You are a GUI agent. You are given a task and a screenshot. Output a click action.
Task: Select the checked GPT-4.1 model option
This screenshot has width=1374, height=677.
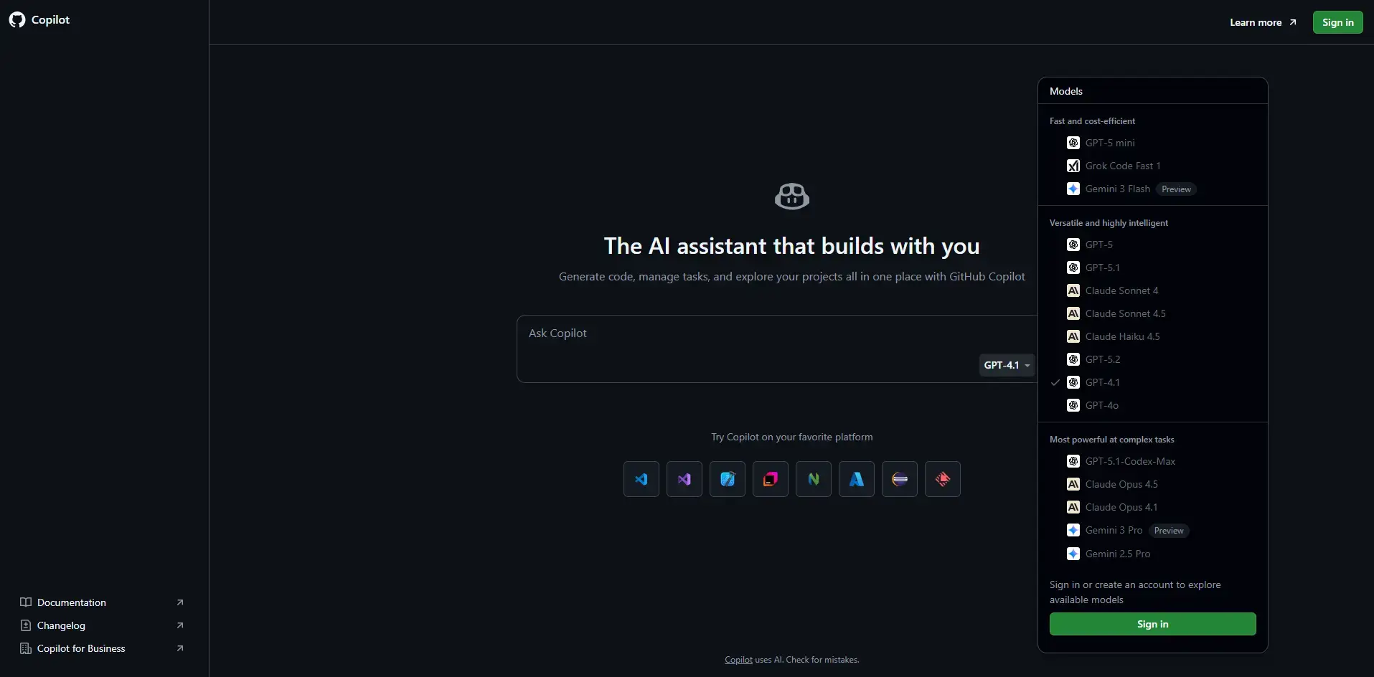coord(1102,382)
